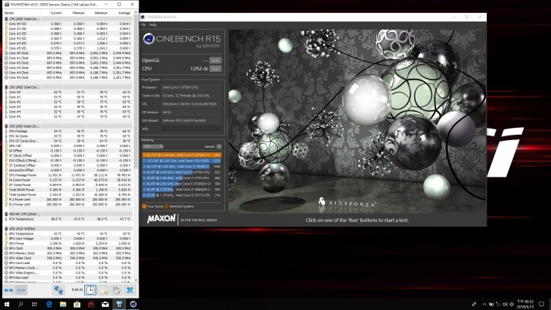The image size is (551, 310).
Task: Click the Identical System legend swatch
Action: (167, 207)
